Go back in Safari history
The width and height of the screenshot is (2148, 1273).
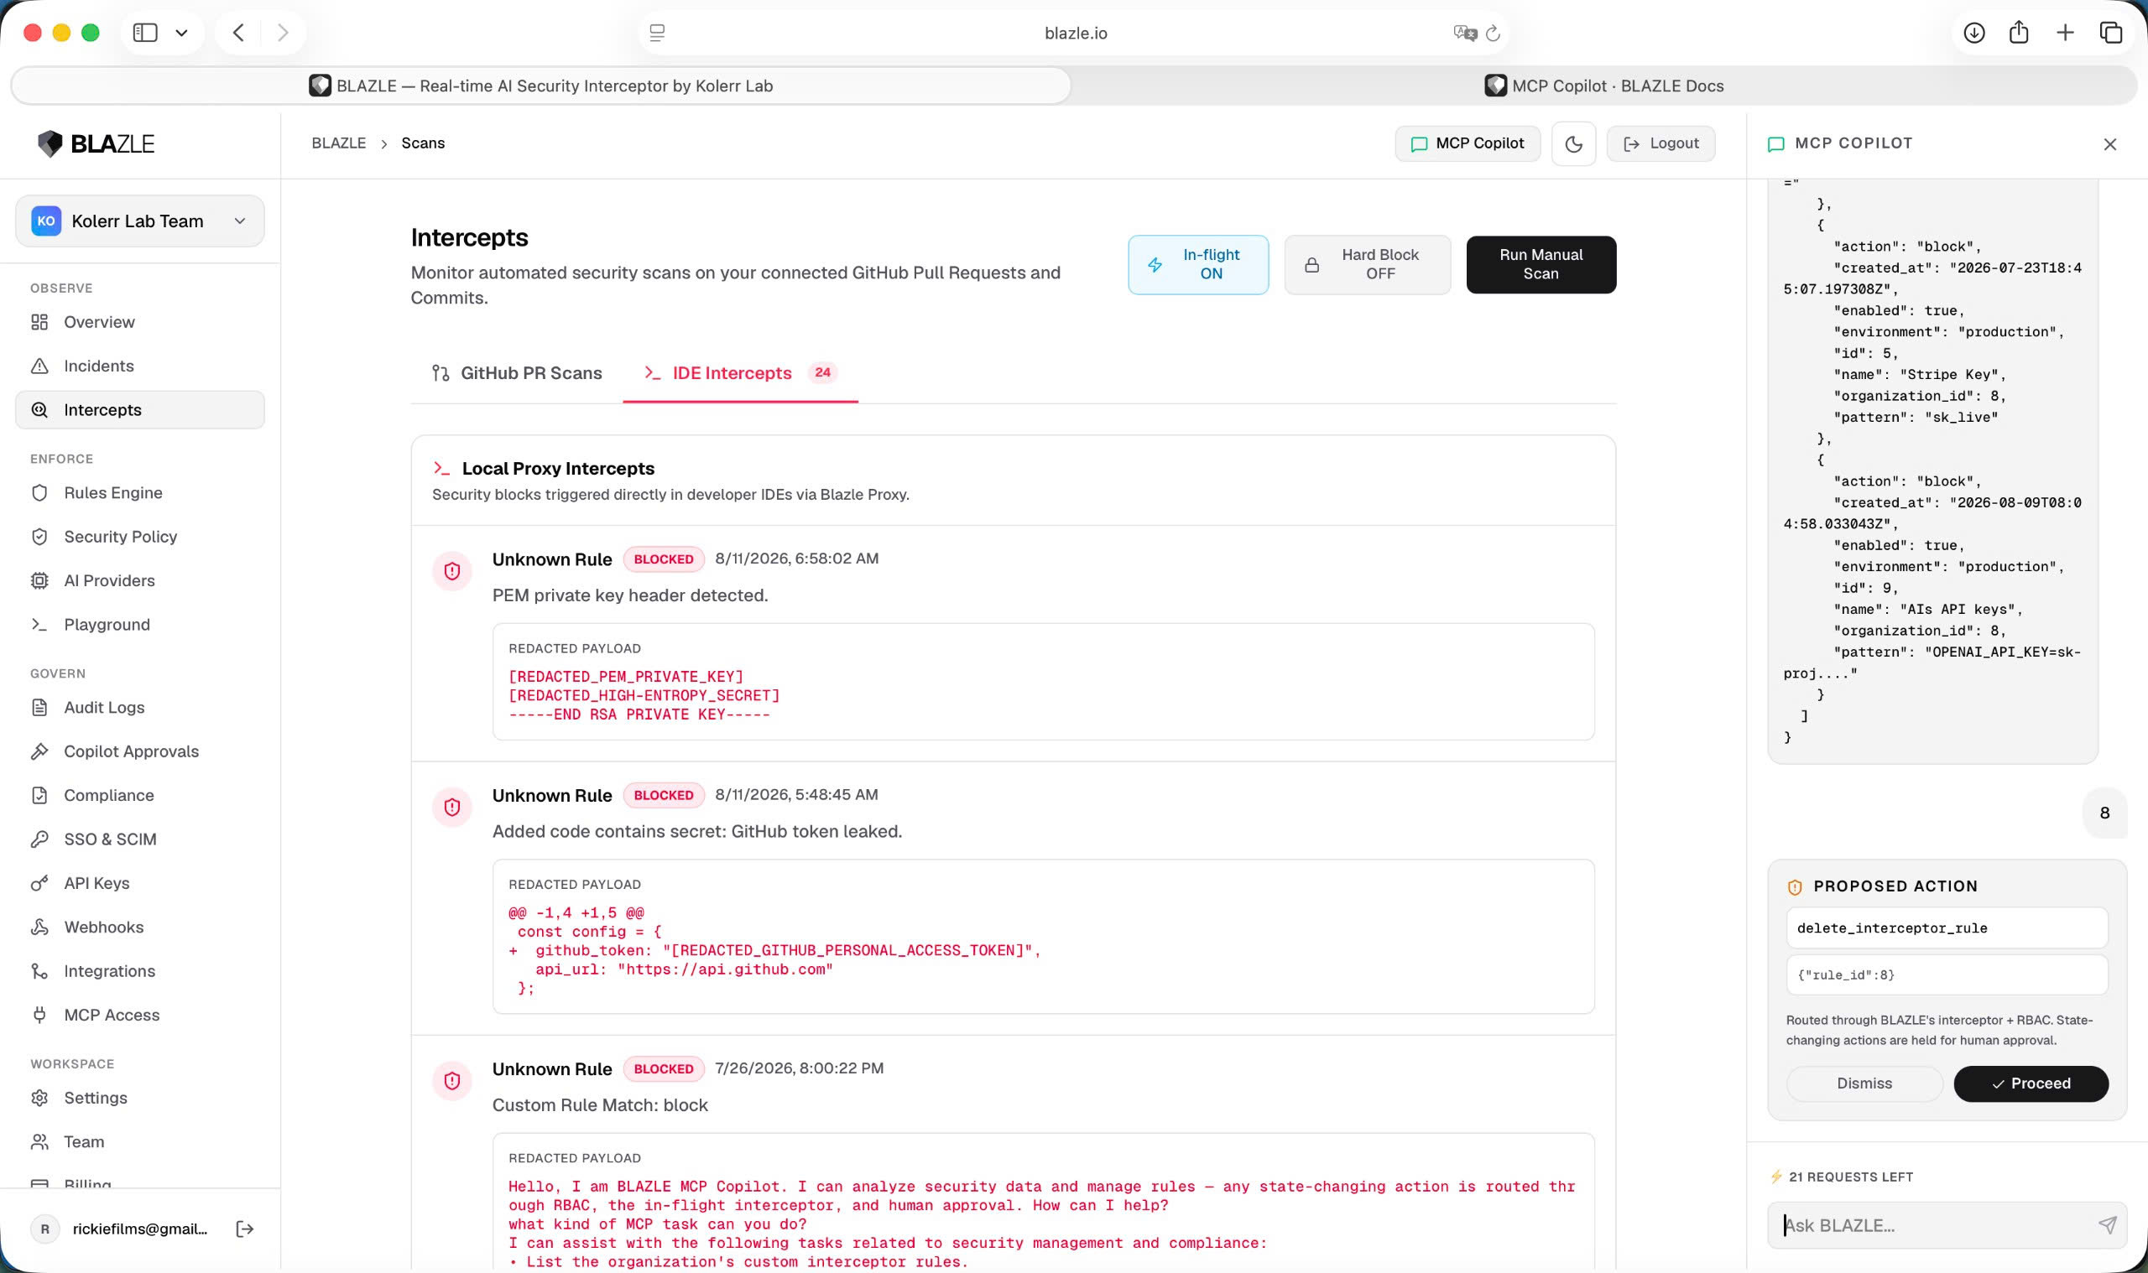tap(238, 33)
